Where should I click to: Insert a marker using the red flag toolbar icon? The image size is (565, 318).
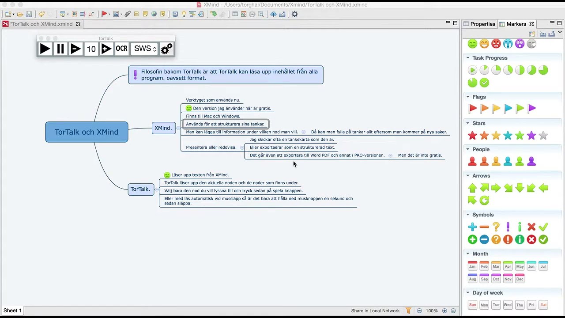(105, 14)
